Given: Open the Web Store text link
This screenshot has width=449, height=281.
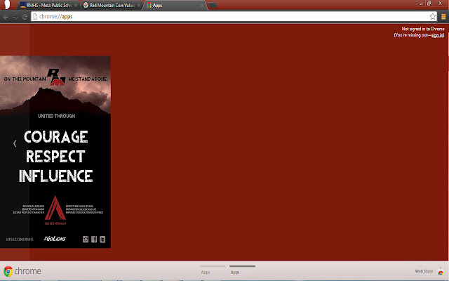Looking at the screenshot, I should pos(424,271).
